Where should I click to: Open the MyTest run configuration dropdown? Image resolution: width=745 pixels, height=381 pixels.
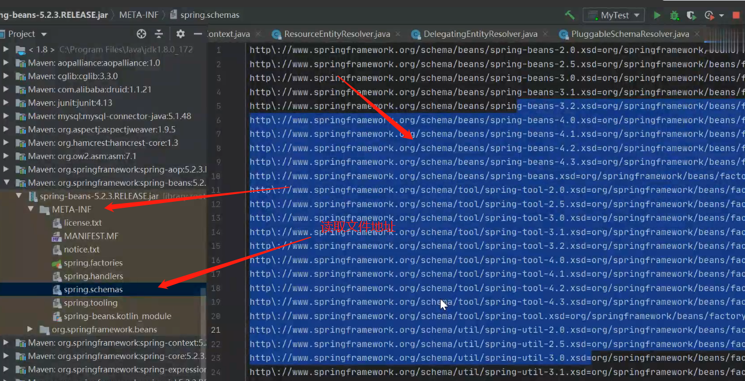click(613, 15)
